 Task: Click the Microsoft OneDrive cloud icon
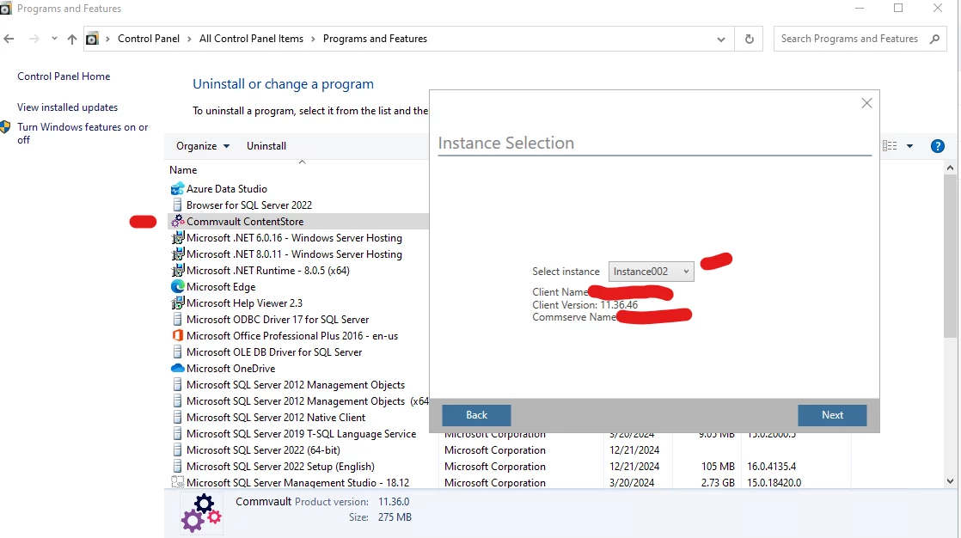coord(177,369)
